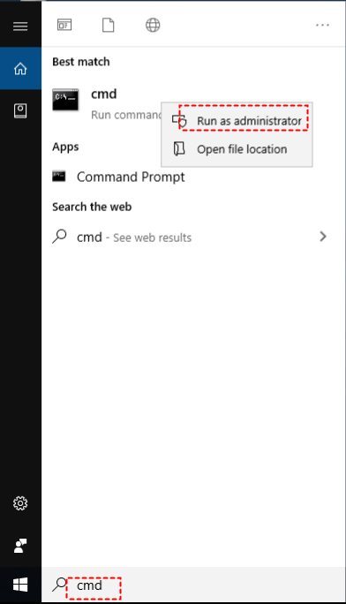Image resolution: width=346 pixels, height=604 pixels.
Task: Choose Open file location menu entry
Action: pyautogui.click(x=237, y=149)
